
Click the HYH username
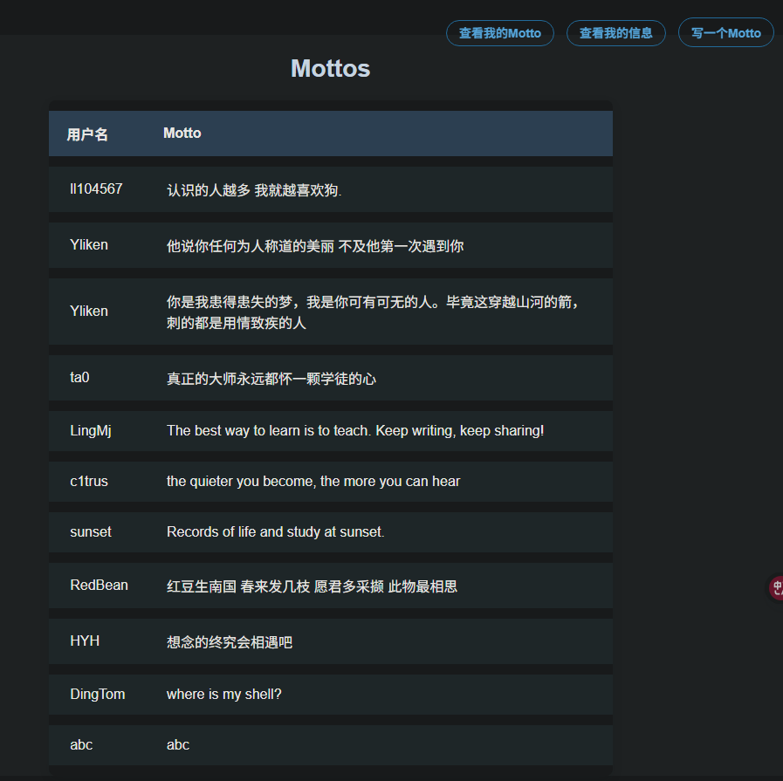pos(85,641)
